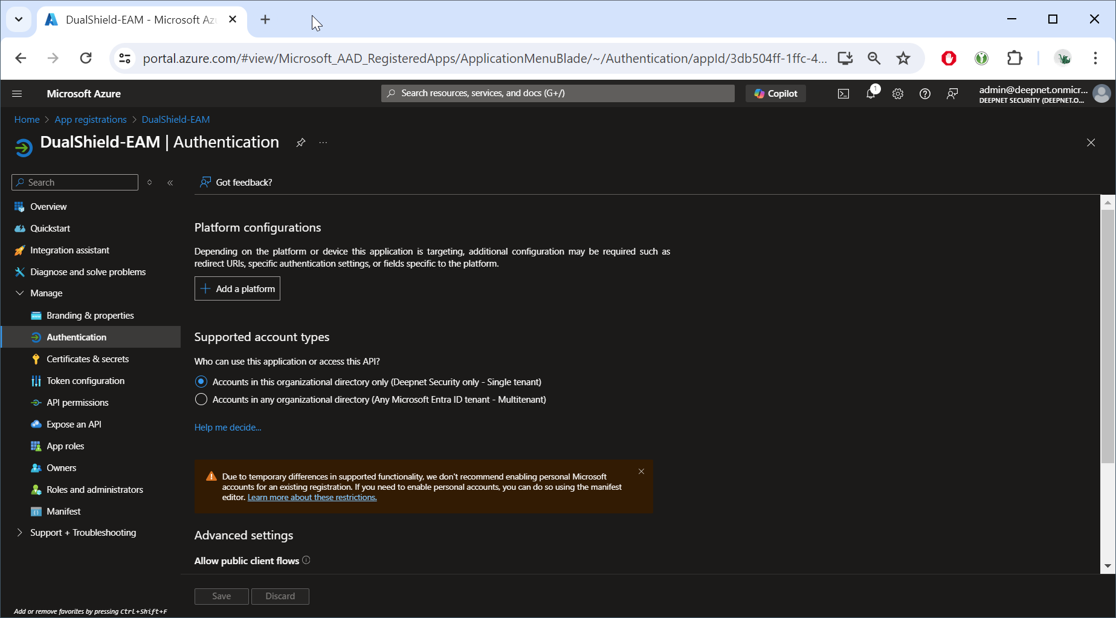This screenshot has height=618, width=1116.
Task: Select the Multitenant account type option
Action: click(201, 399)
